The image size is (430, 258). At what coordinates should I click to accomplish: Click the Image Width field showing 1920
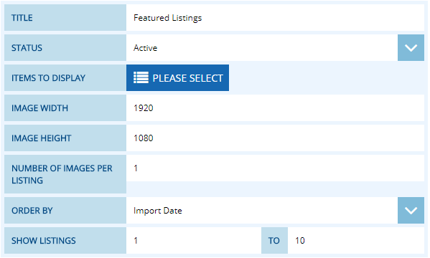275,108
